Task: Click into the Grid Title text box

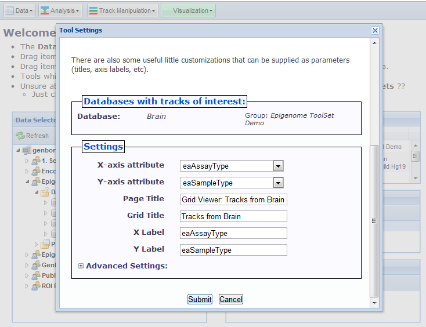Action: [x=234, y=216]
